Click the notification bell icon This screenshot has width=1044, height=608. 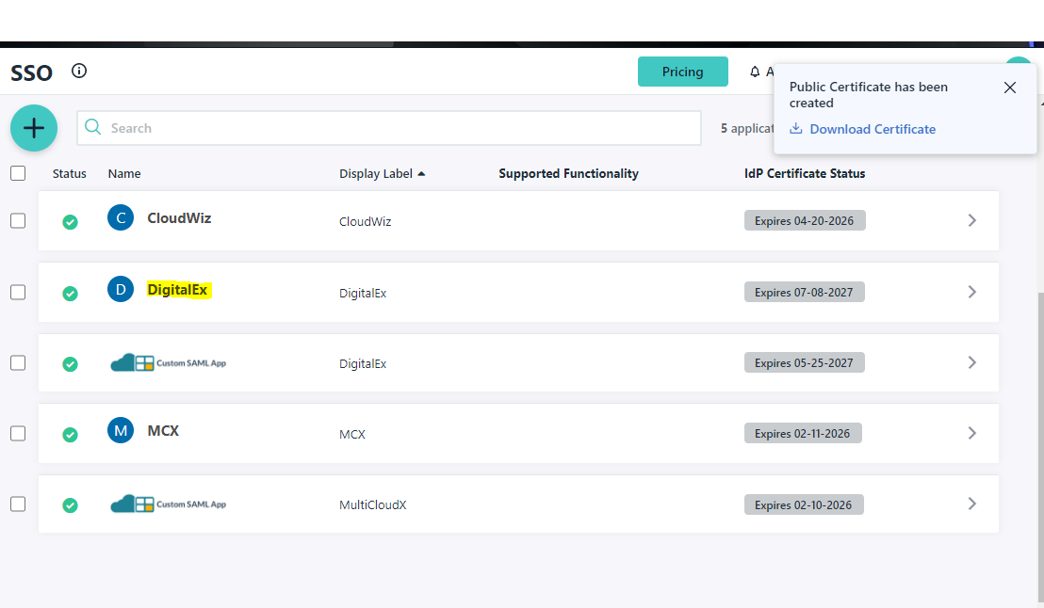point(755,72)
